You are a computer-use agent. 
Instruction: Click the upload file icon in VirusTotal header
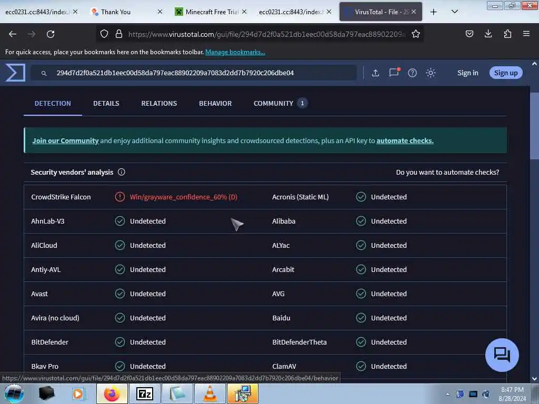click(x=375, y=73)
